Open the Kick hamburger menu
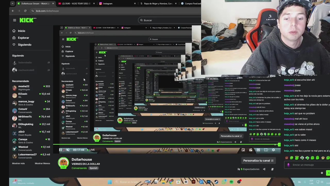330x186 pixels. point(14,20)
